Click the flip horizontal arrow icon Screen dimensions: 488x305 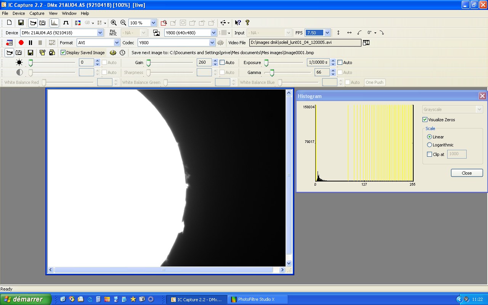pos(349,33)
